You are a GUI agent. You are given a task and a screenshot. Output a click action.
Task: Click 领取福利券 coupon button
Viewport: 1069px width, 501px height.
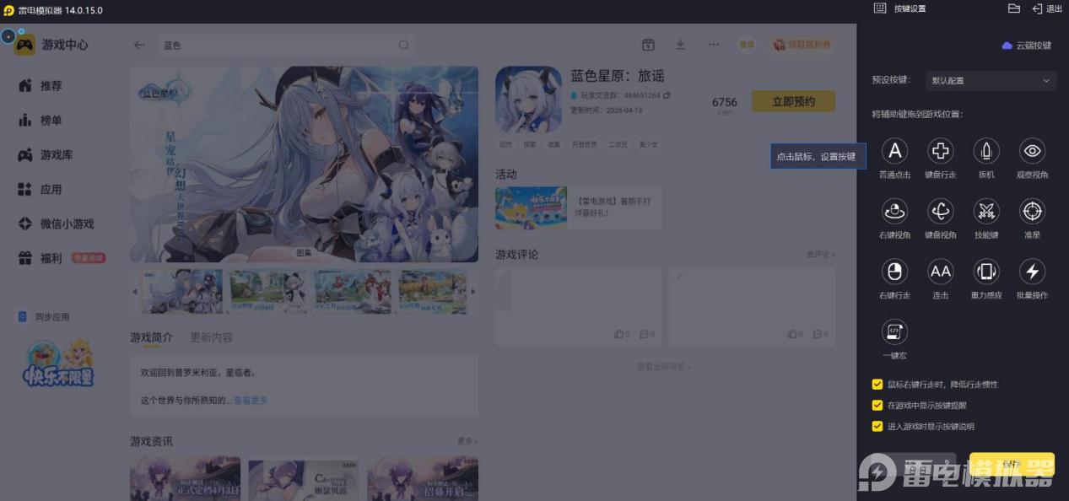[x=802, y=45]
